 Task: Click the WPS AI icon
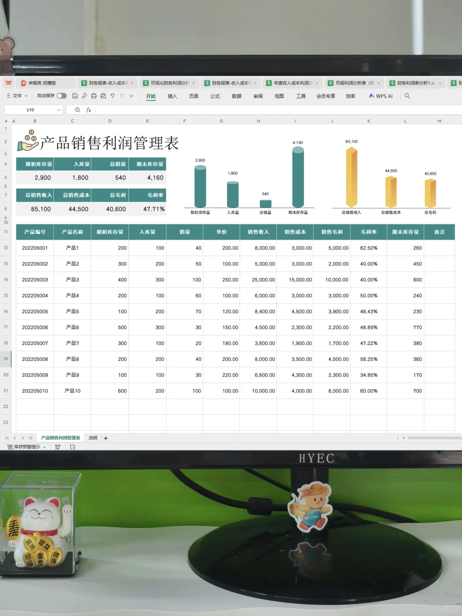tap(372, 96)
